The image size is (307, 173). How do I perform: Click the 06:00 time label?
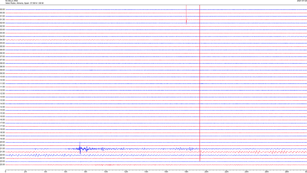2,50
